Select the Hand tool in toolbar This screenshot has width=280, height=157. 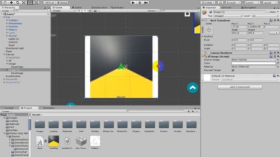5,3
